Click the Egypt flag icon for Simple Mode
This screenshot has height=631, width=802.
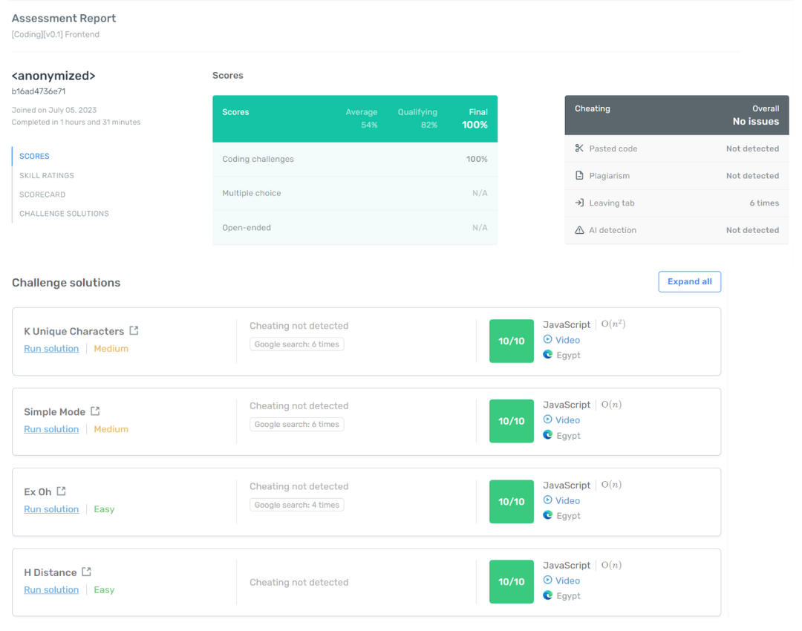(547, 435)
